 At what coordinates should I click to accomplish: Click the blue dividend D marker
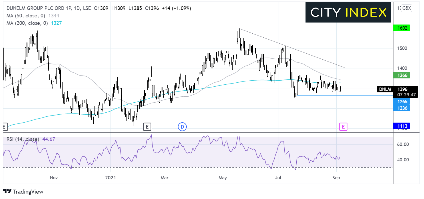click(x=182, y=126)
